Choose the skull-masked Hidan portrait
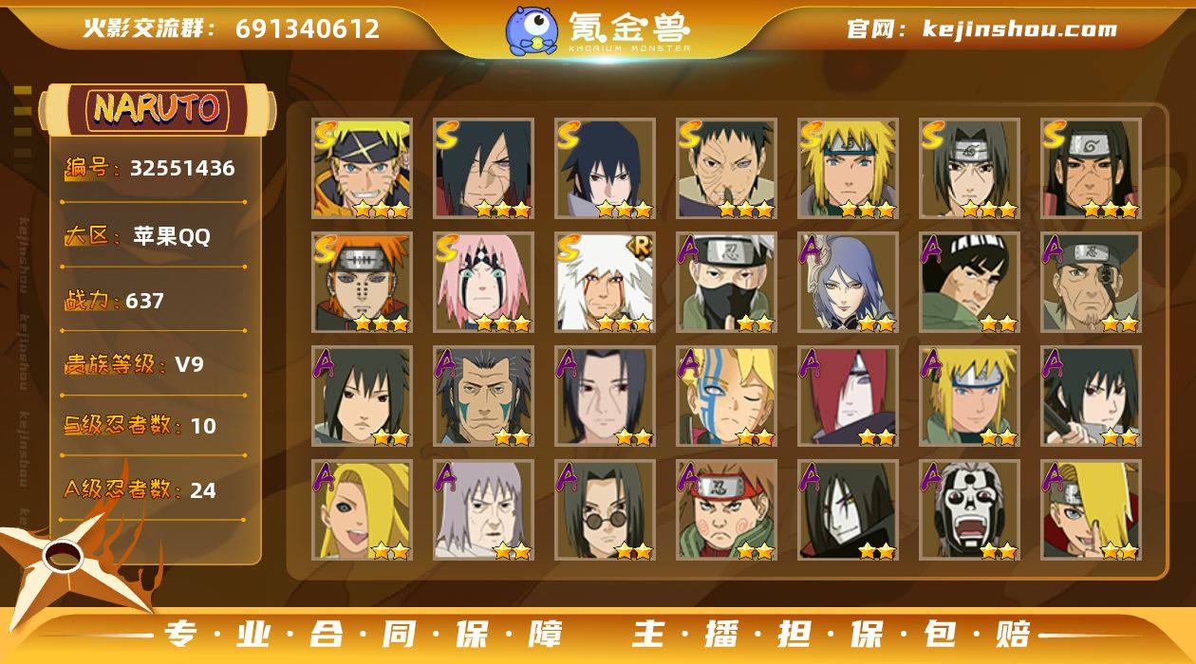Viewport: 1196px width, 664px height. pos(970,510)
